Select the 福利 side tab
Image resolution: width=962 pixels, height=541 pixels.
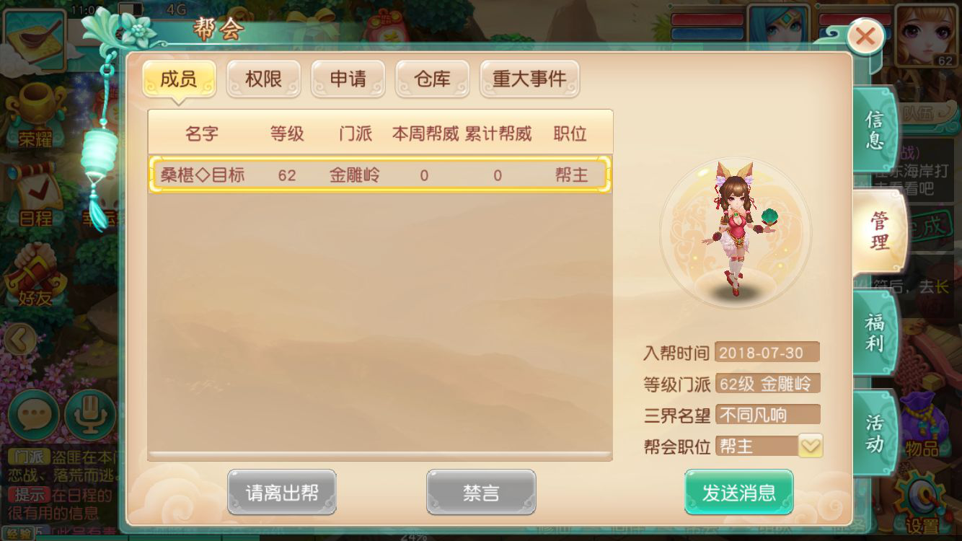875,333
